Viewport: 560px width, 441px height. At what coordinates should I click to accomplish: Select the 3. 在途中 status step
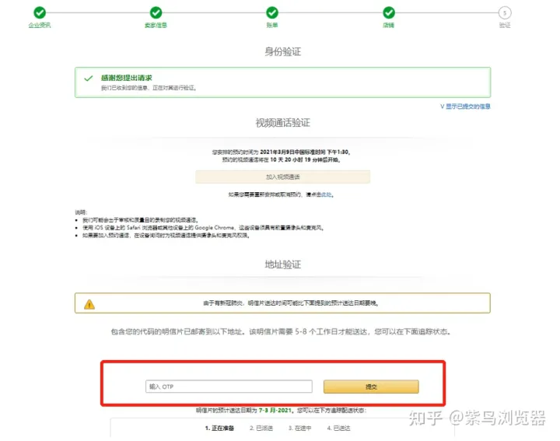click(x=299, y=428)
